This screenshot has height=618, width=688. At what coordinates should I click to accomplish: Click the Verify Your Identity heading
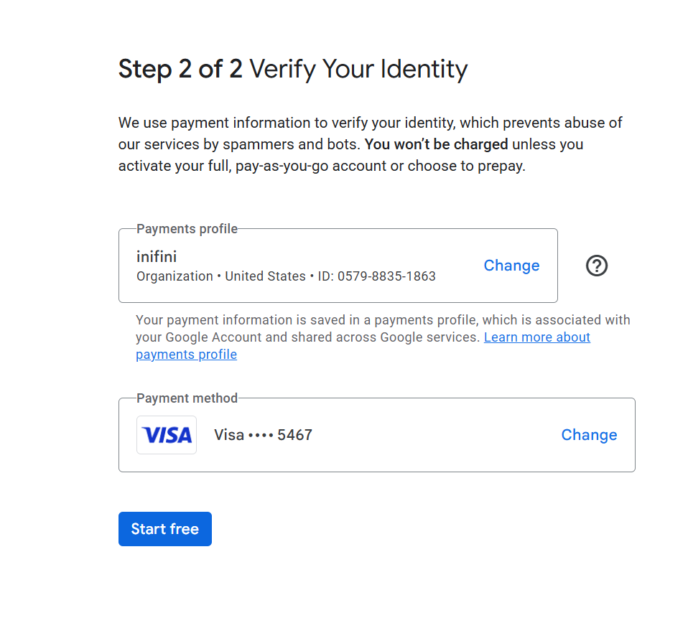point(358,69)
